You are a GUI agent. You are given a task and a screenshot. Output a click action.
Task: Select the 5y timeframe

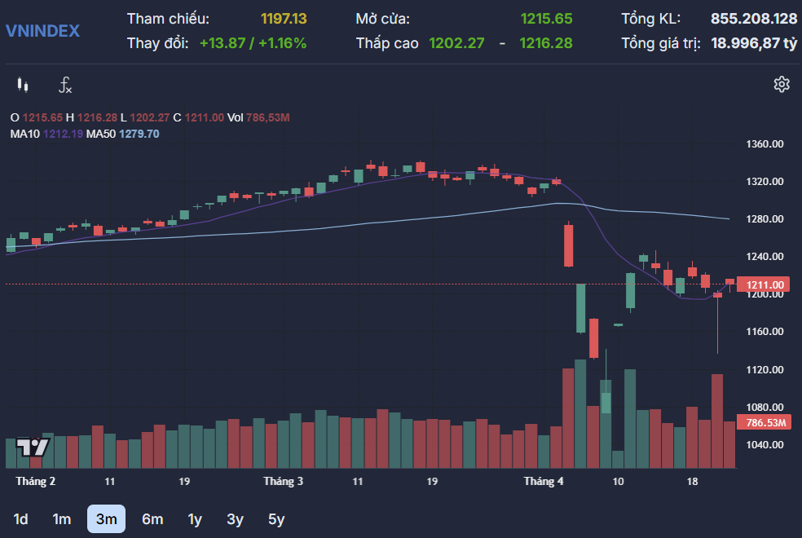point(276,518)
